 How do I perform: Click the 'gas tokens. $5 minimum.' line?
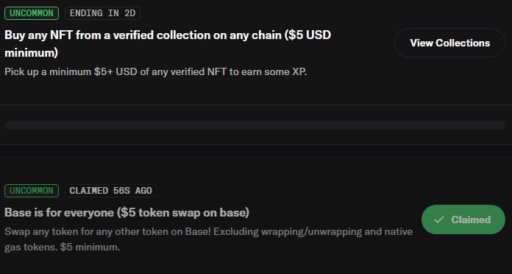(x=63, y=247)
